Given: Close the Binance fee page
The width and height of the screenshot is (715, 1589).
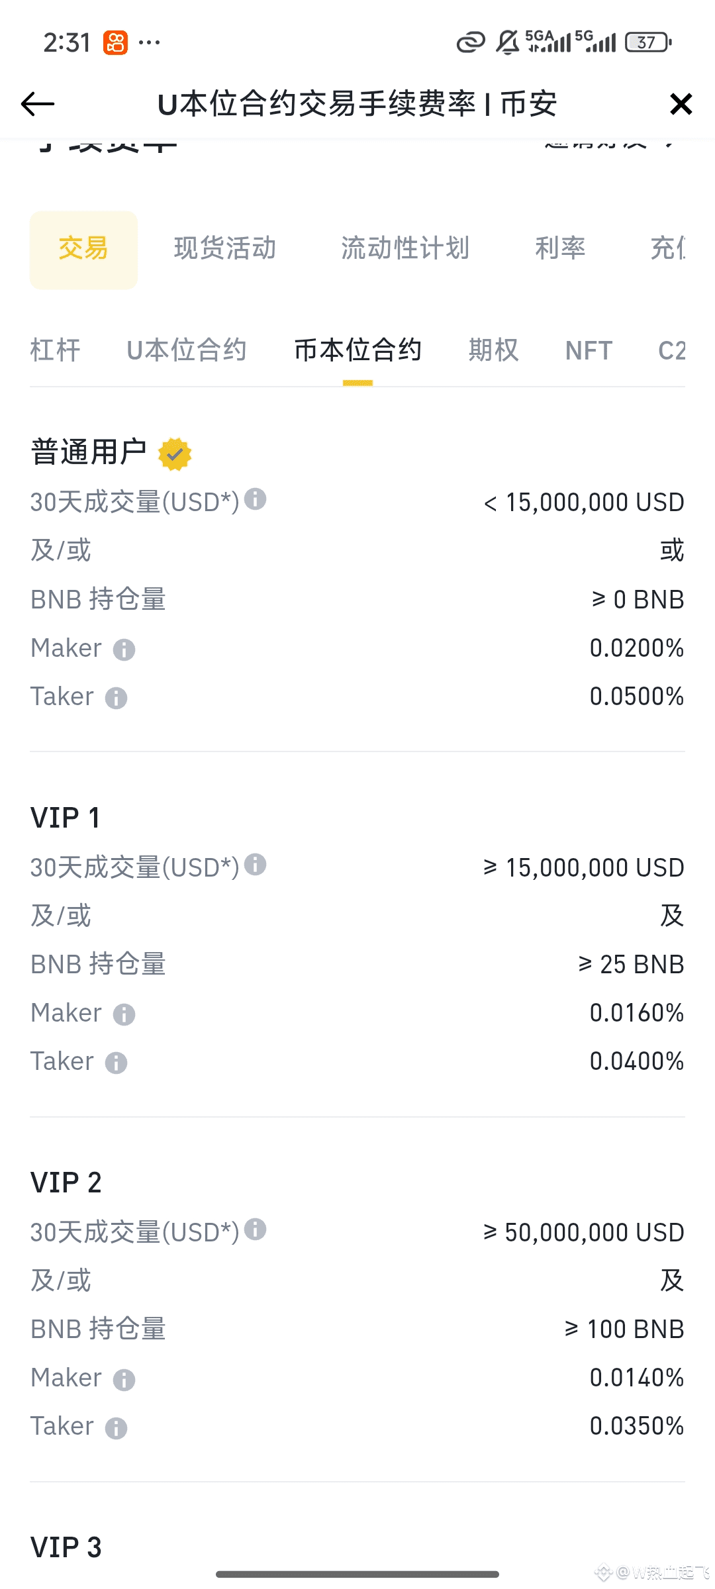Looking at the screenshot, I should (x=681, y=104).
